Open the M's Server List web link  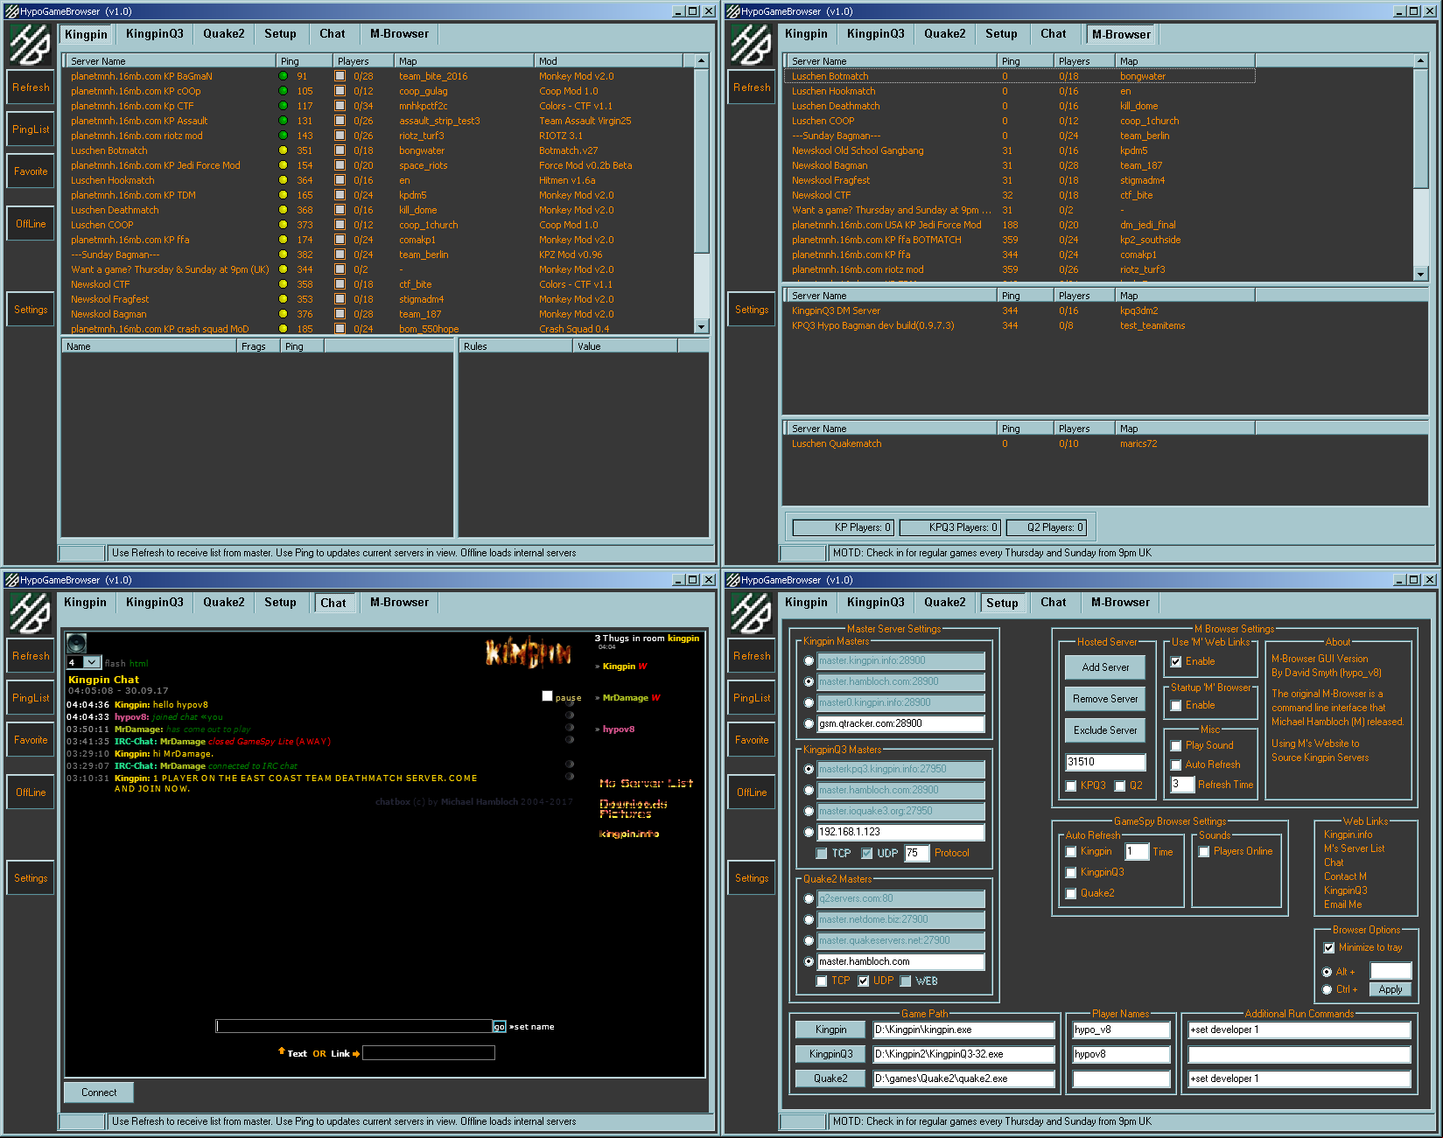[1354, 848]
